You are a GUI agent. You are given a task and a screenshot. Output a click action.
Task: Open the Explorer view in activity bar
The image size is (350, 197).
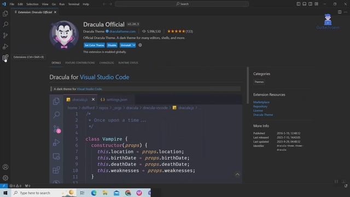coord(5,14)
